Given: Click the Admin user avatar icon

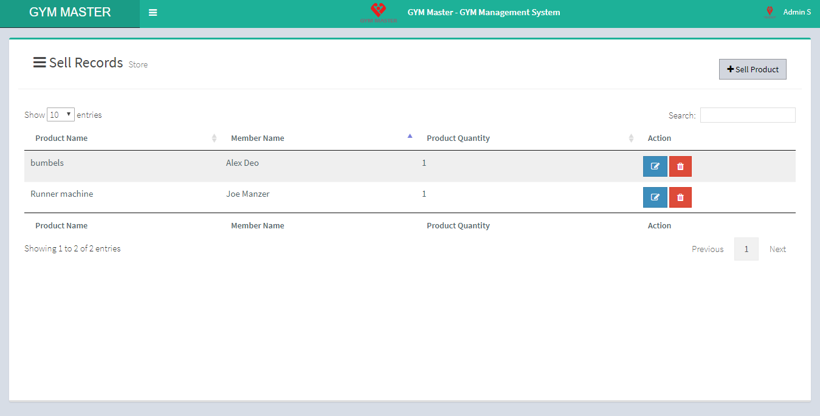Looking at the screenshot, I should point(770,12).
